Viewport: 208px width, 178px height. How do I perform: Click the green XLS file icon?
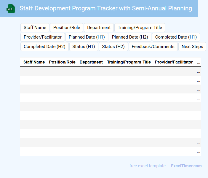(11, 9)
